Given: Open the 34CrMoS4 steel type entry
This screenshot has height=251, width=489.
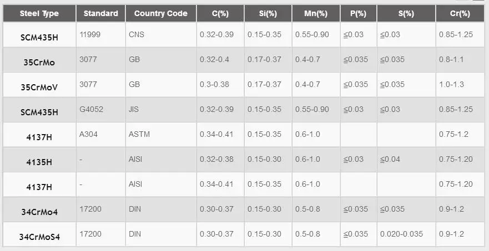Looking at the screenshot, I should pos(39,237).
